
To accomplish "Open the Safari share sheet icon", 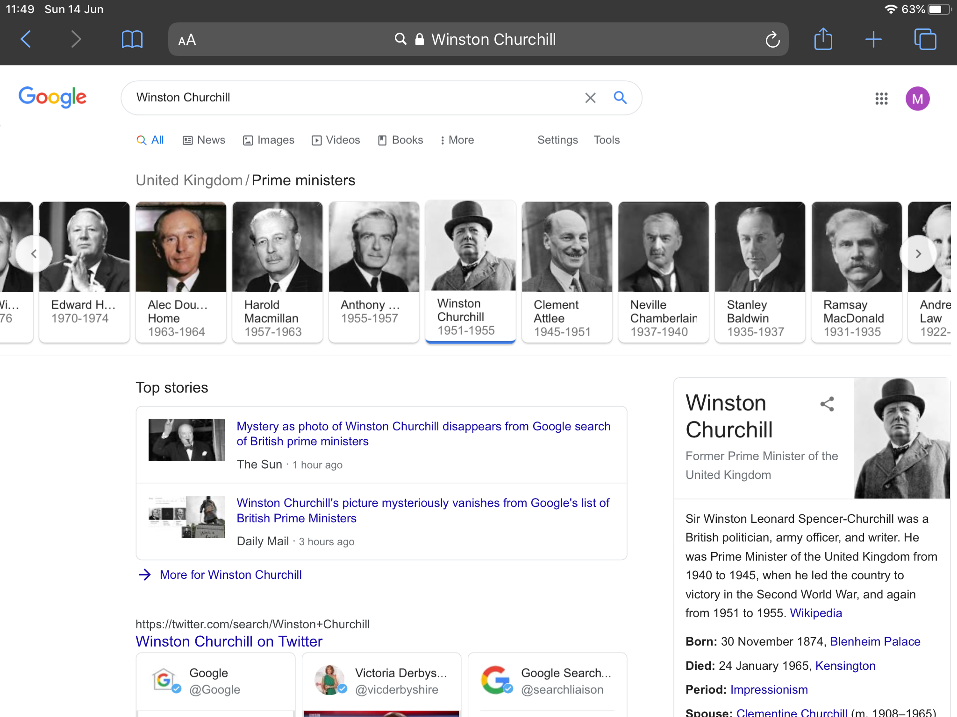I will point(823,39).
